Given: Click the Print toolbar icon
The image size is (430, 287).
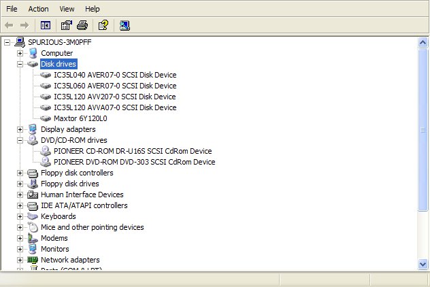Looking at the screenshot, I should point(82,26).
